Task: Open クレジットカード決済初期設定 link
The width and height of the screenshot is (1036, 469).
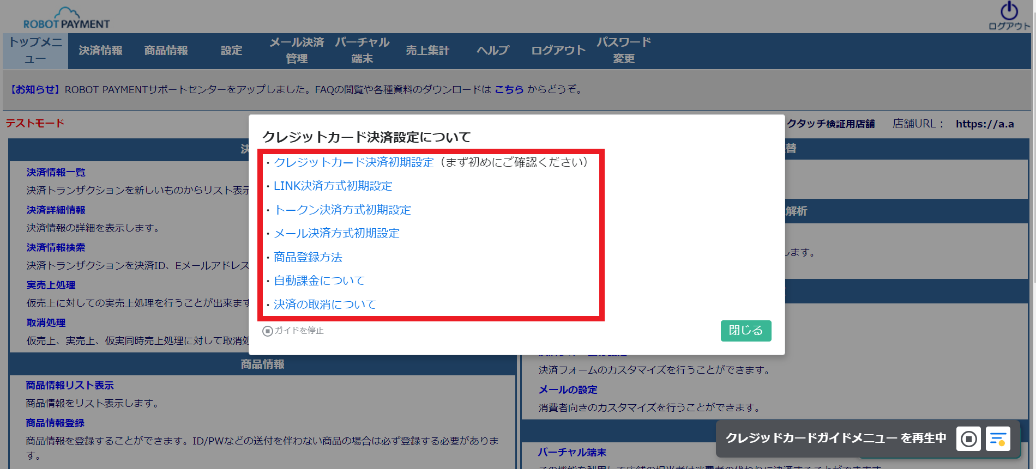Action: (353, 162)
